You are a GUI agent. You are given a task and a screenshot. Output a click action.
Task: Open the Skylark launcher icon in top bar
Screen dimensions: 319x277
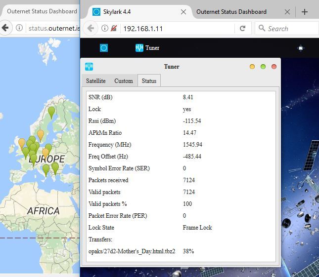[104, 48]
